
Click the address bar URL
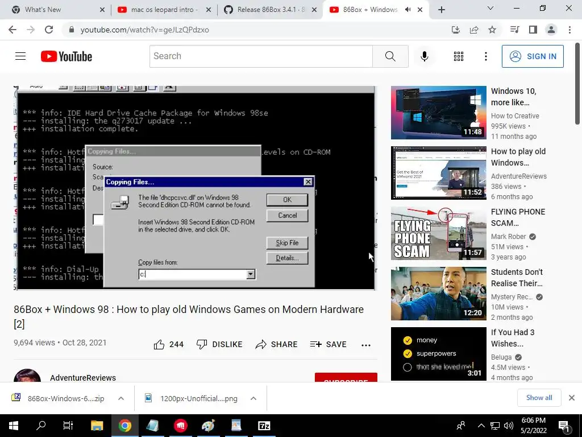(x=145, y=30)
